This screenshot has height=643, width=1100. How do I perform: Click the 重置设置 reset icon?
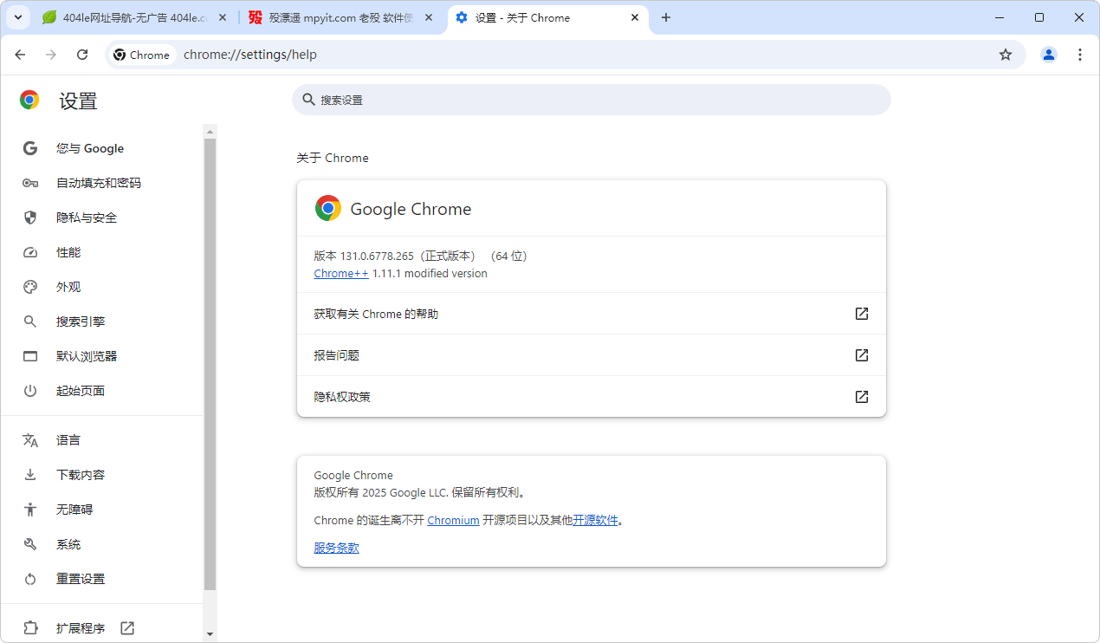(30, 579)
